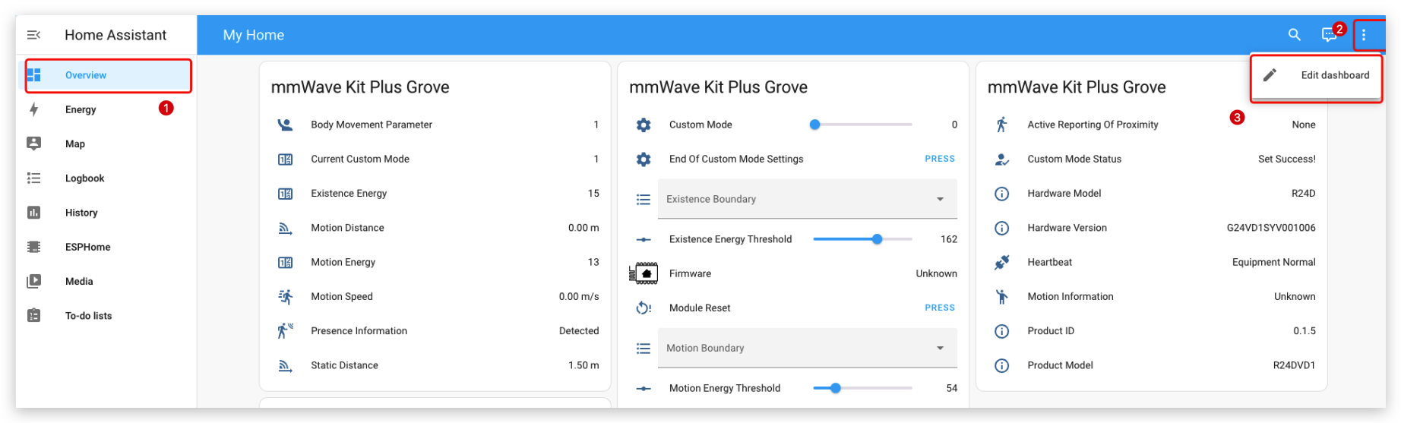The height and width of the screenshot is (423, 1401).
Task: Click the Static Distance 1.50 m value
Action: [x=583, y=365]
